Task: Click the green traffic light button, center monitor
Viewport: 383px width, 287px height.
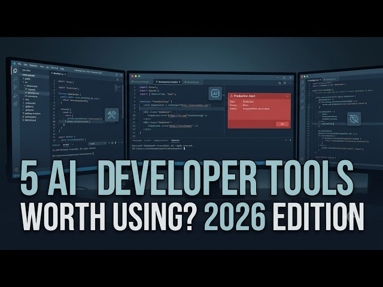Action: point(139,76)
